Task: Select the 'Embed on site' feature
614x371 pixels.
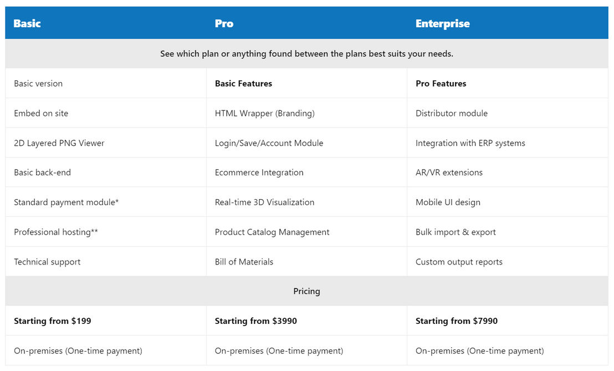Action: pyautogui.click(x=41, y=113)
